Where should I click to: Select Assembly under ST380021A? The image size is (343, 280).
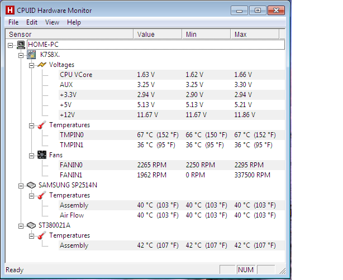coord(171,245)
